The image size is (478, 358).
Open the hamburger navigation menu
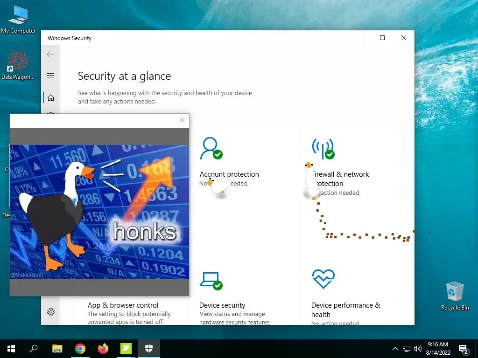tap(50, 75)
